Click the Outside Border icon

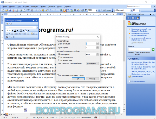tap(21, 31)
